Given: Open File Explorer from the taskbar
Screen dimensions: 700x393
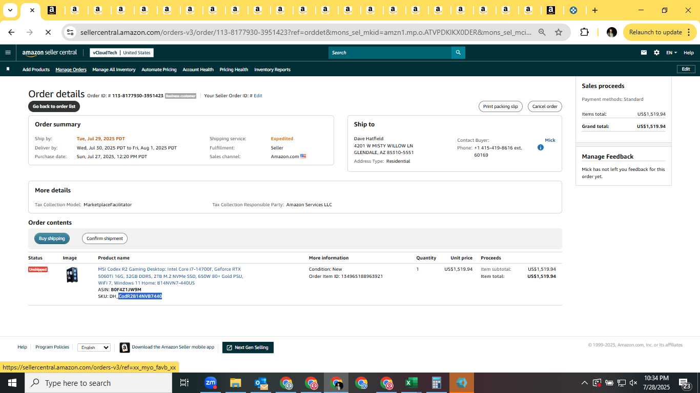Looking at the screenshot, I should [235, 383].
